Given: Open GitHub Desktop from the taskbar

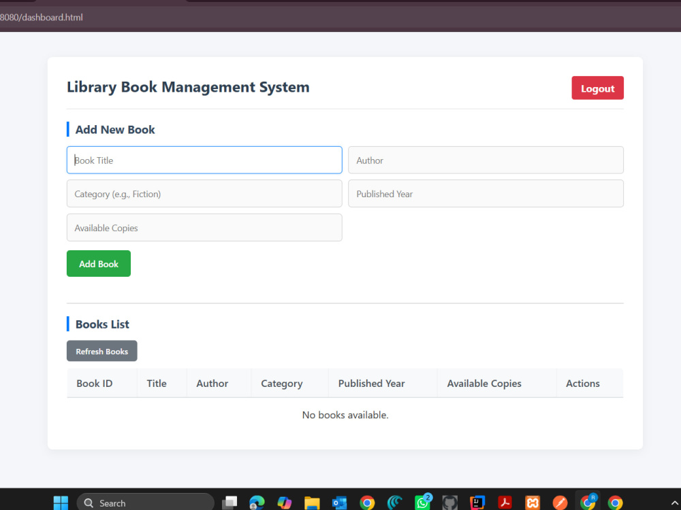Looking at the screenshot, I should (450, 503).
